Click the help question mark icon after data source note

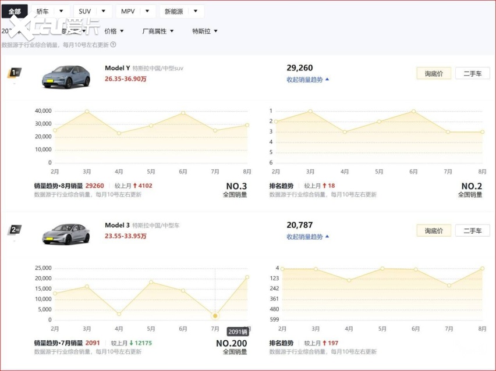tap(114, 45)
